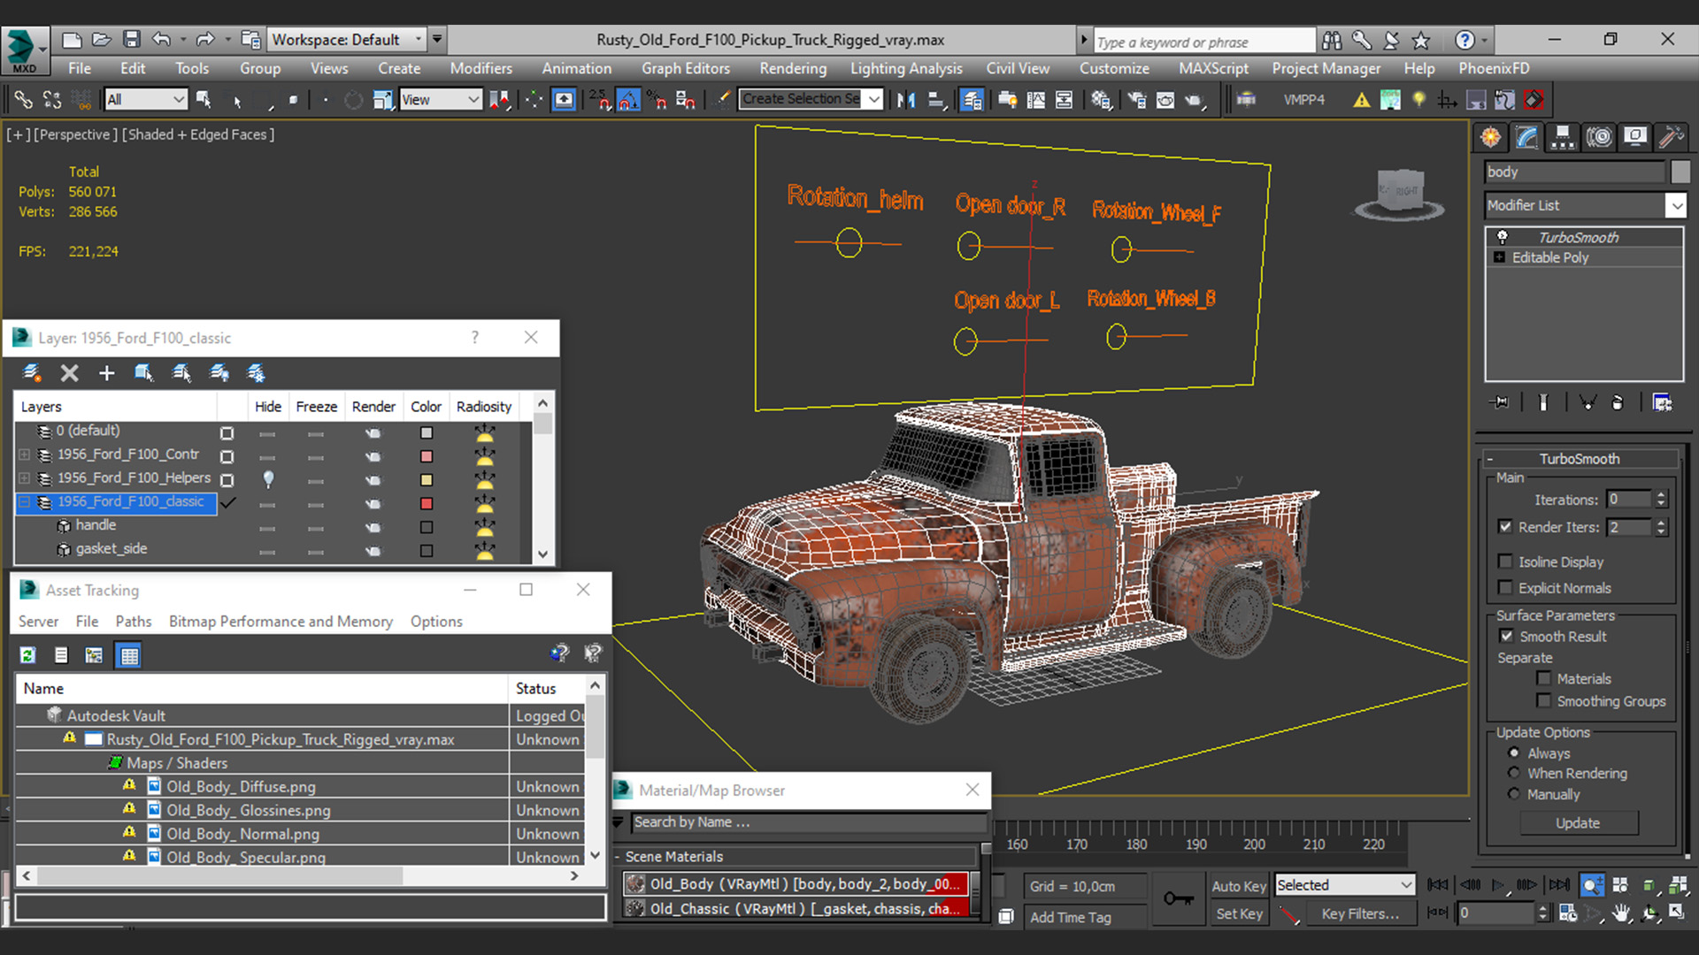Collapse the TurboSmooth rollout header

[x=1580, y=458]
